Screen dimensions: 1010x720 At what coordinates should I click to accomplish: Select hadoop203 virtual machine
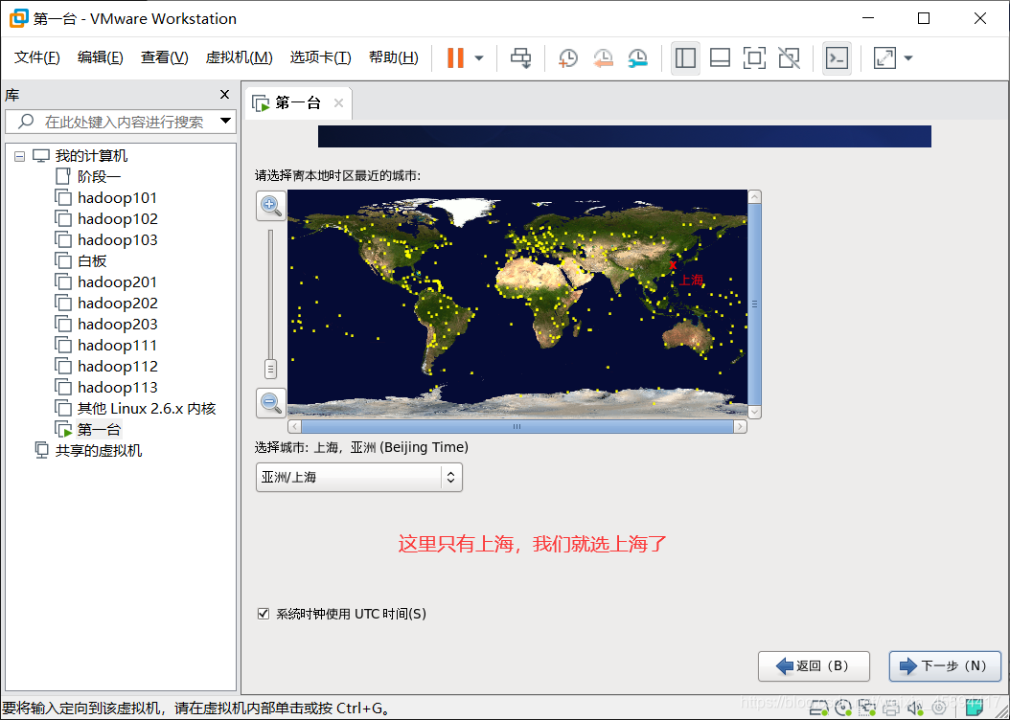pos(117,325)
